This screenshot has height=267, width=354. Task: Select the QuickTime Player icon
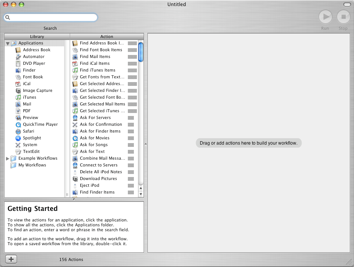(18, 124)
